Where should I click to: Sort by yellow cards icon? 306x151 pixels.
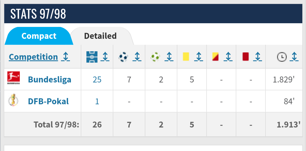pyautogui.click(x=186, y=57)
